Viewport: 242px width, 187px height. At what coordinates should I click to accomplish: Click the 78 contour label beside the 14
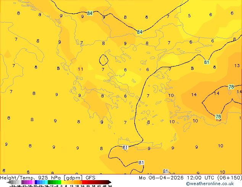tap(231, 87)
